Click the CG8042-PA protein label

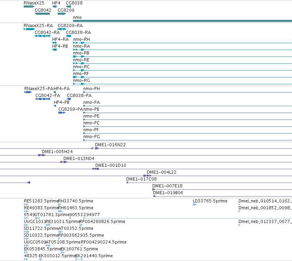tap(48, 96)
